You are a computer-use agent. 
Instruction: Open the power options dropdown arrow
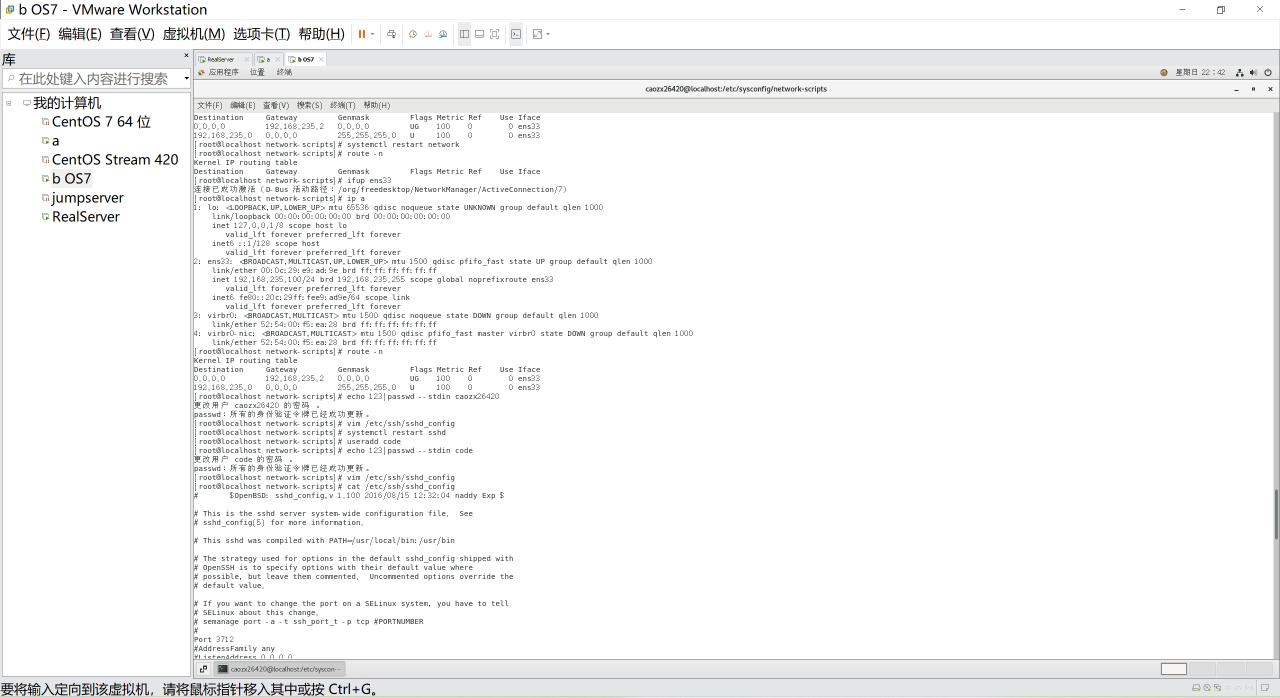372,34
